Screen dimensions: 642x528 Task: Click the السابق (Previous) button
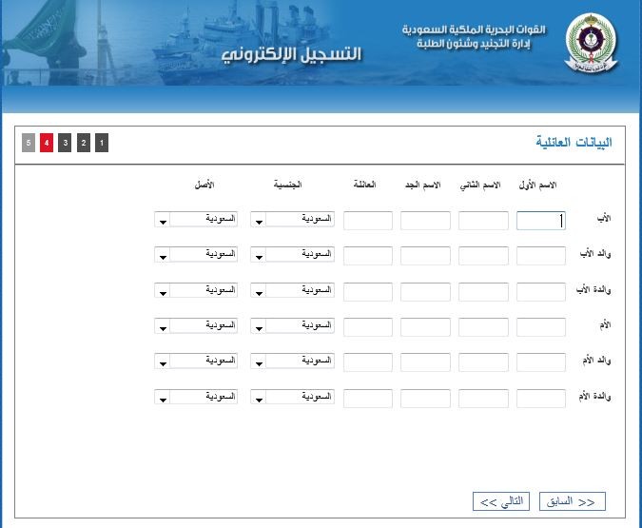[x=572, y=501]
